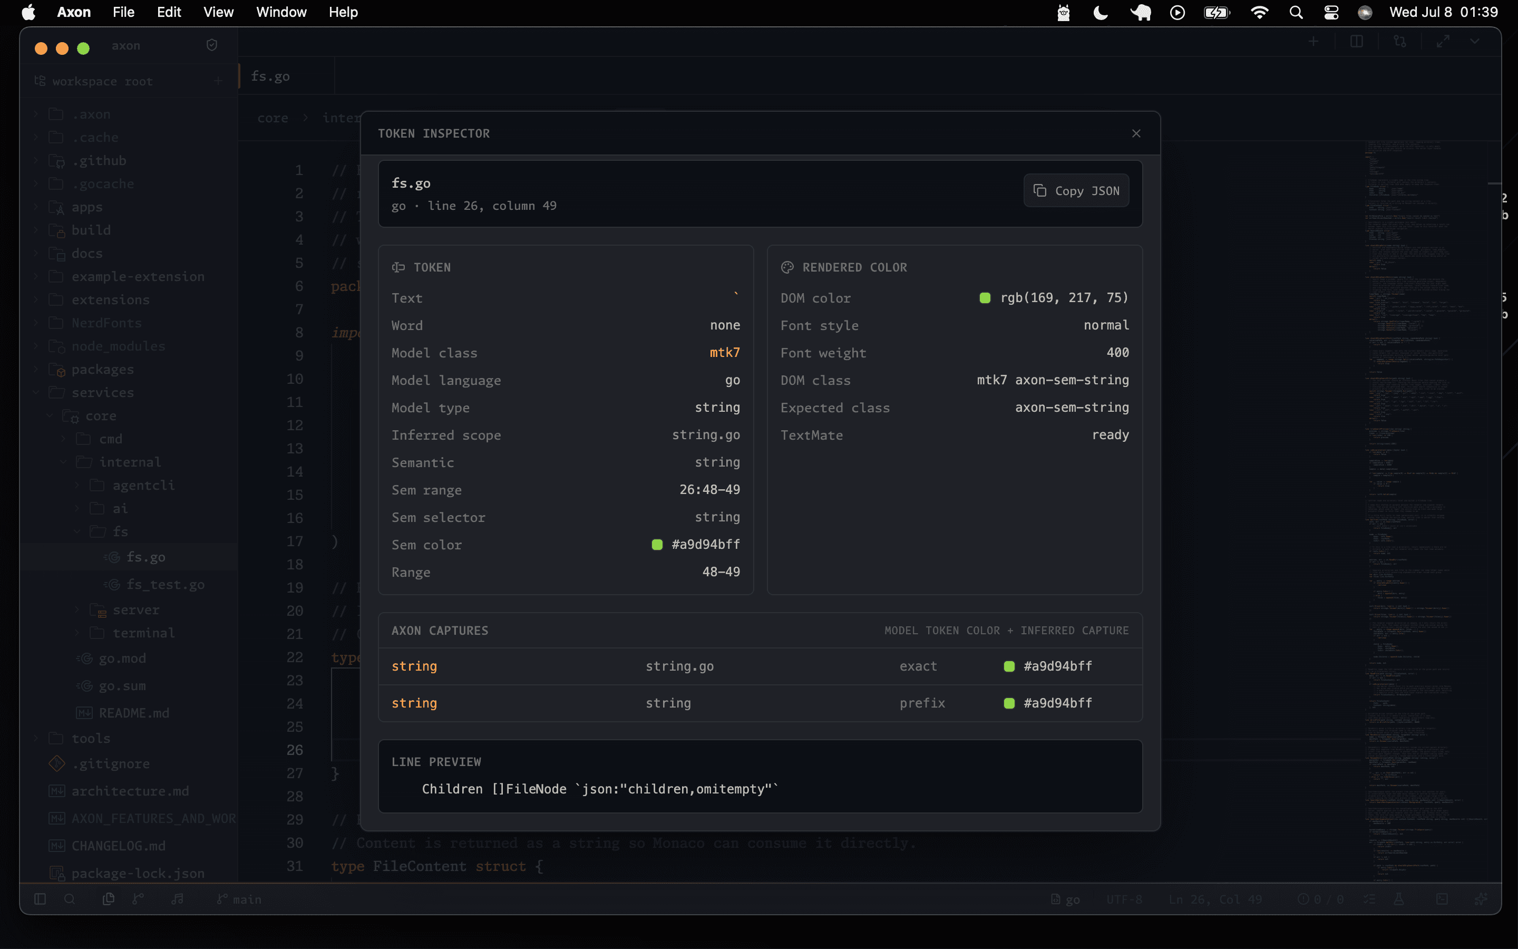Click the git branch icon in status bar
Viewport: 1518px width, 949px height.
pyautogui.click(x=138, y=899)
